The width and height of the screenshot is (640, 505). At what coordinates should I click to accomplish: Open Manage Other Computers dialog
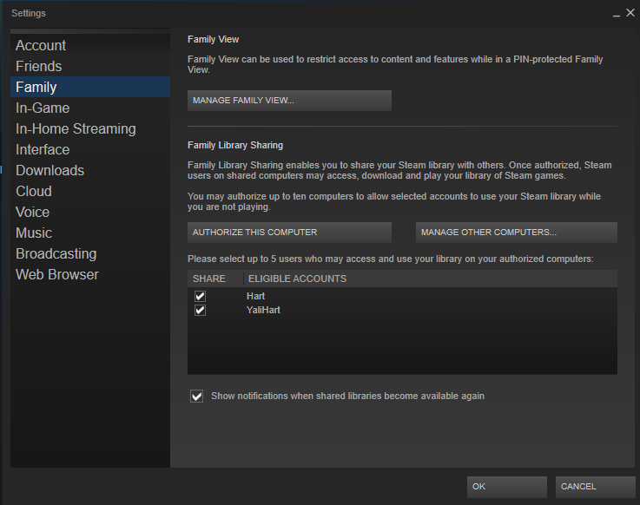pyautogui.click(x=517, y=232)
